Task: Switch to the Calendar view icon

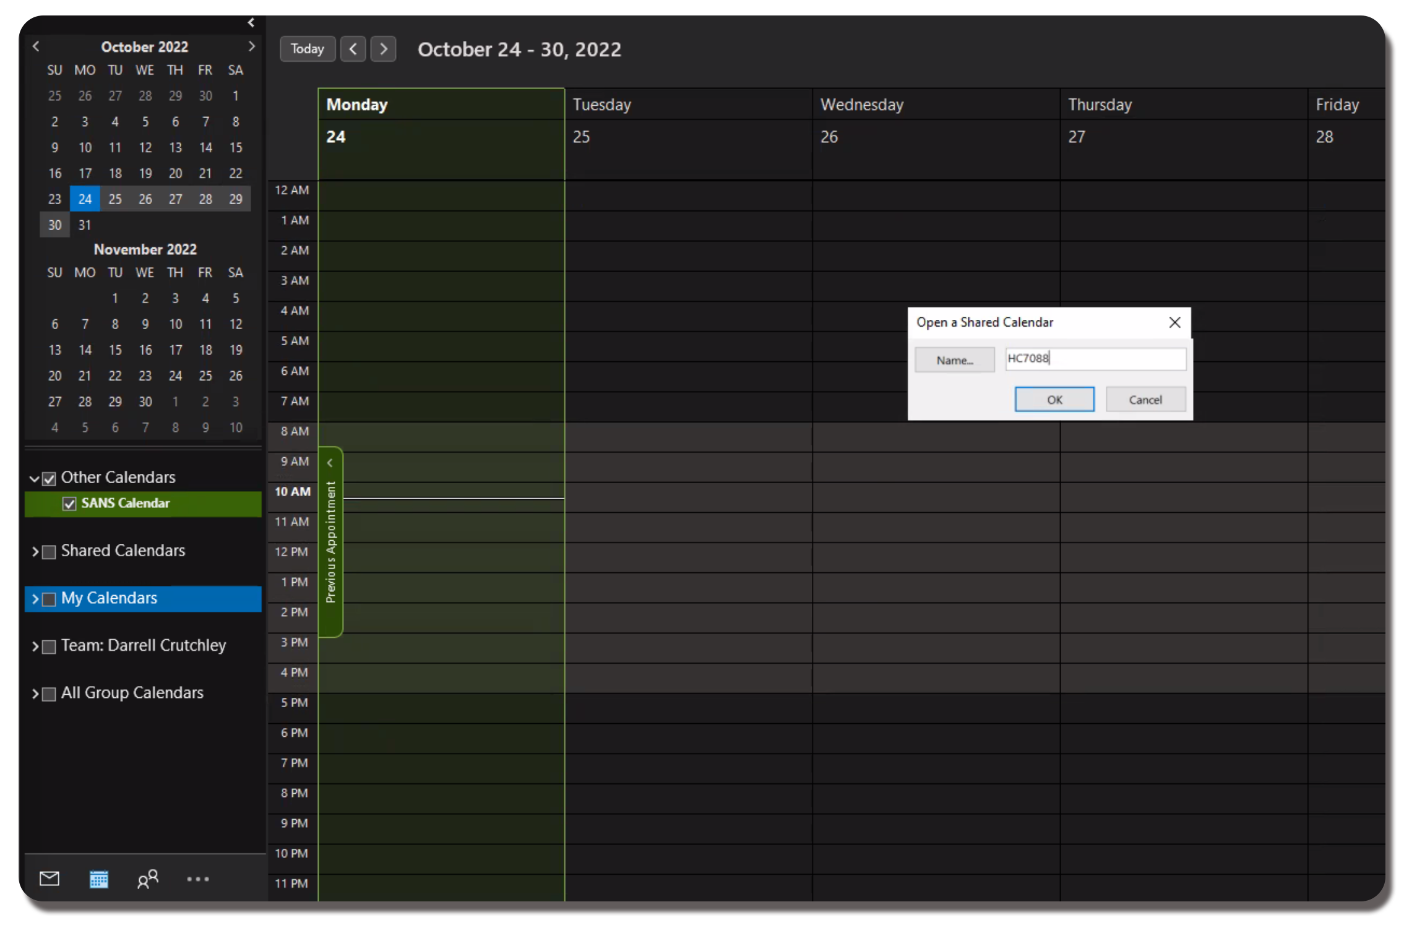Action: [99, 879]
